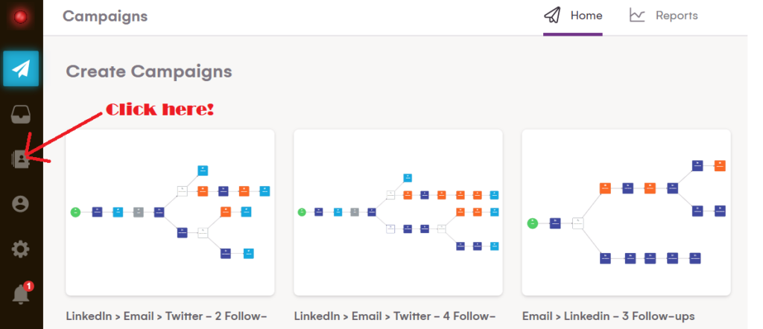Click the paper plane icon beside Home
763x329 pixels.
pos(551,16)
